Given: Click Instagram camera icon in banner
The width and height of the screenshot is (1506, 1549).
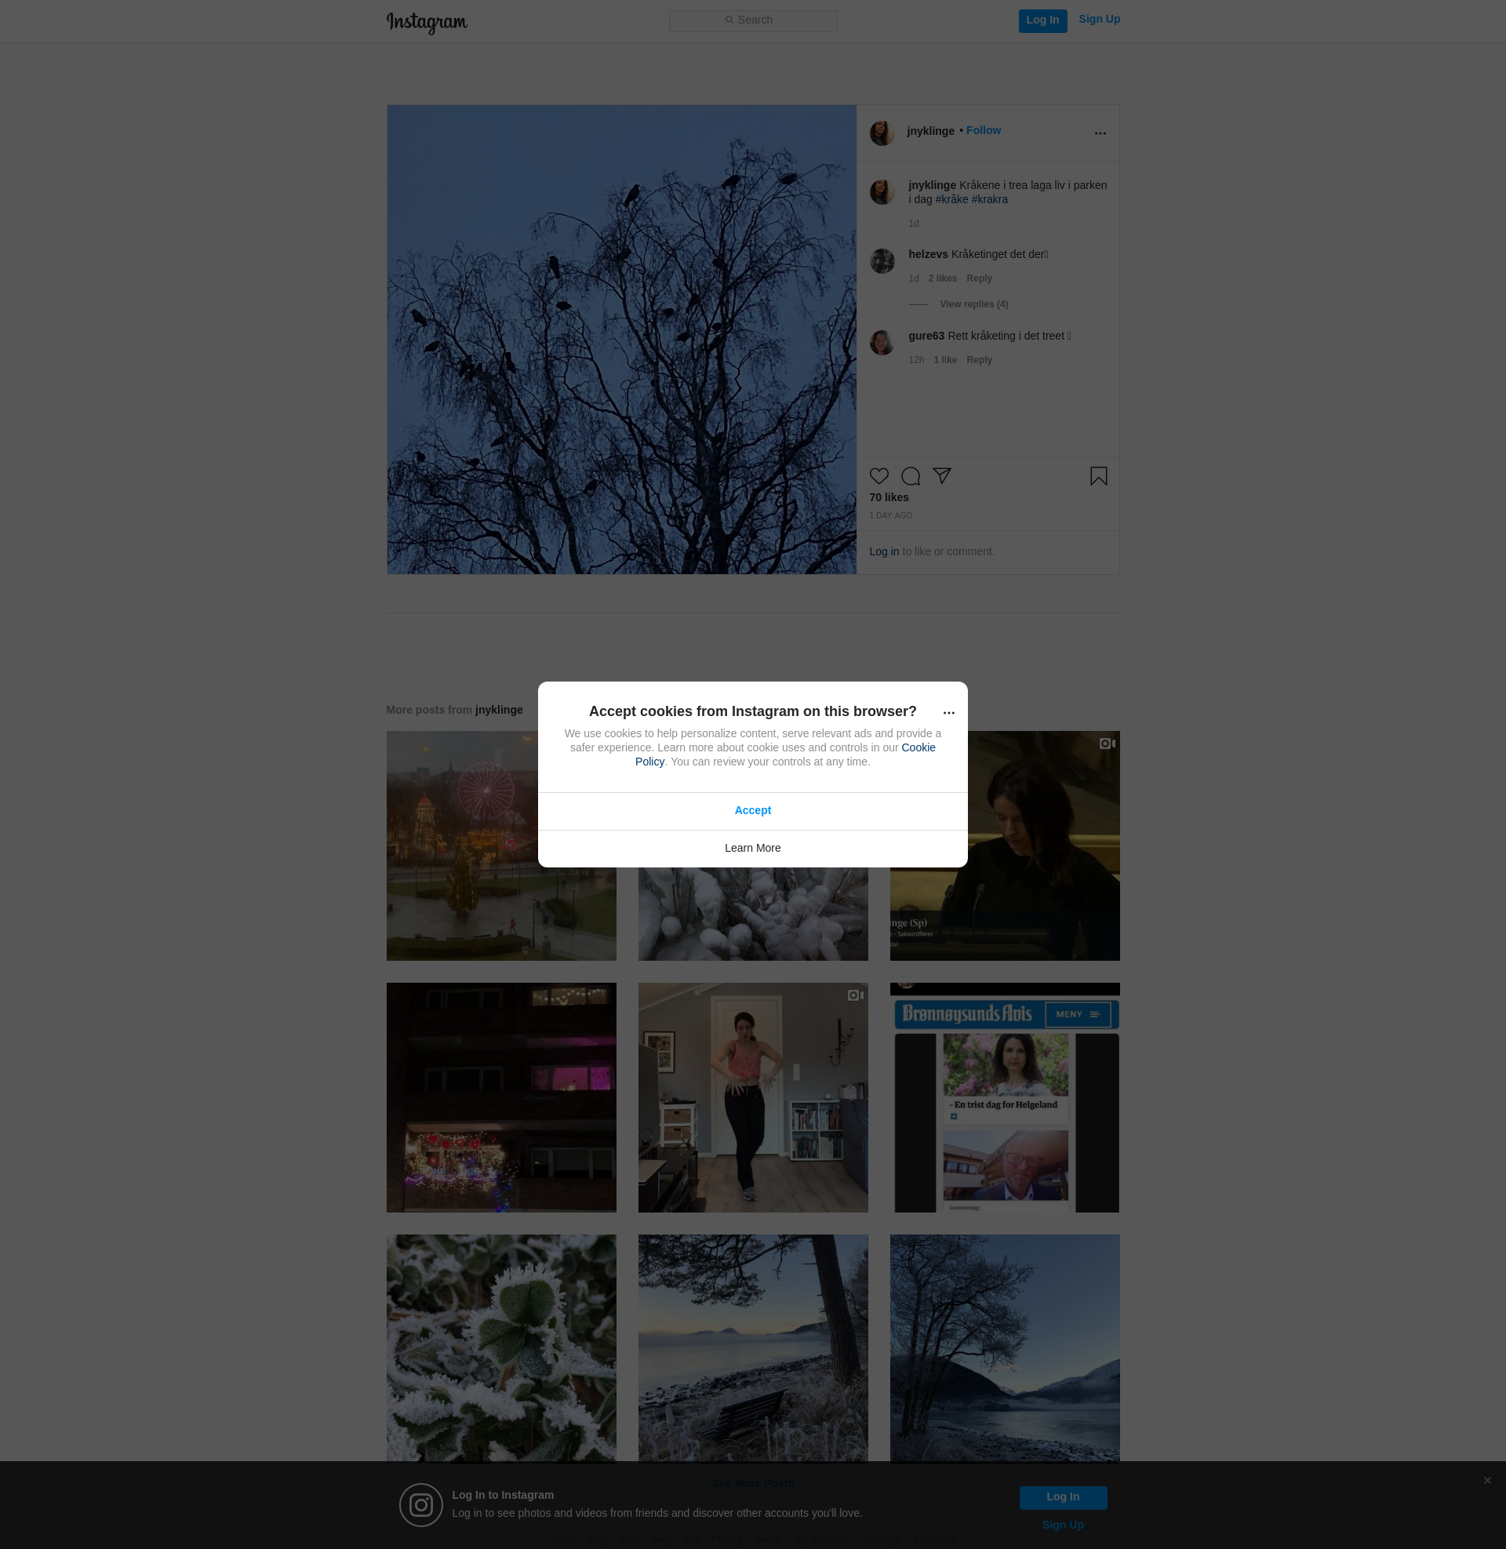Looking at the screenshot, I should tap(420, 1505).
